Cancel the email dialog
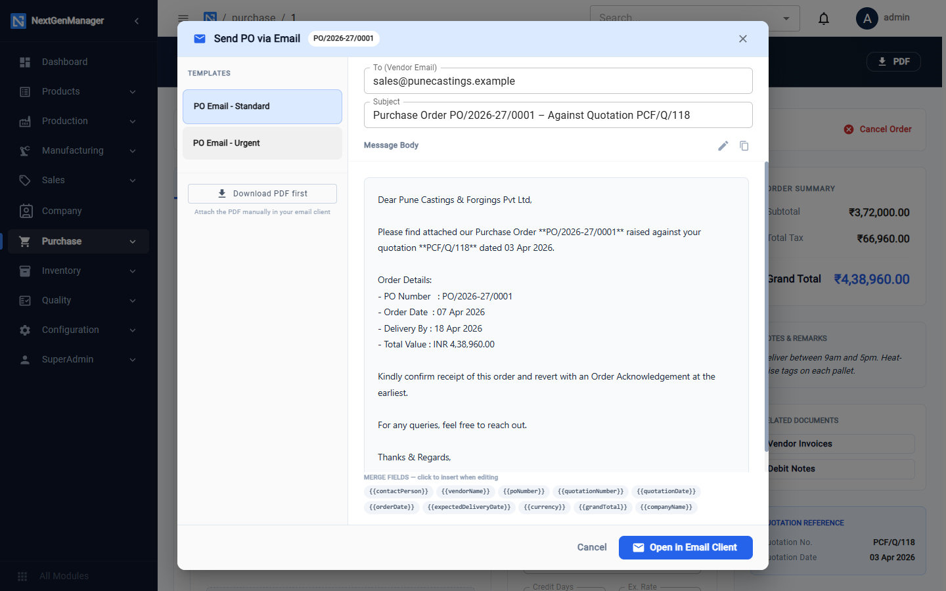Screen dimensions: 946x591 coord(592,548)
